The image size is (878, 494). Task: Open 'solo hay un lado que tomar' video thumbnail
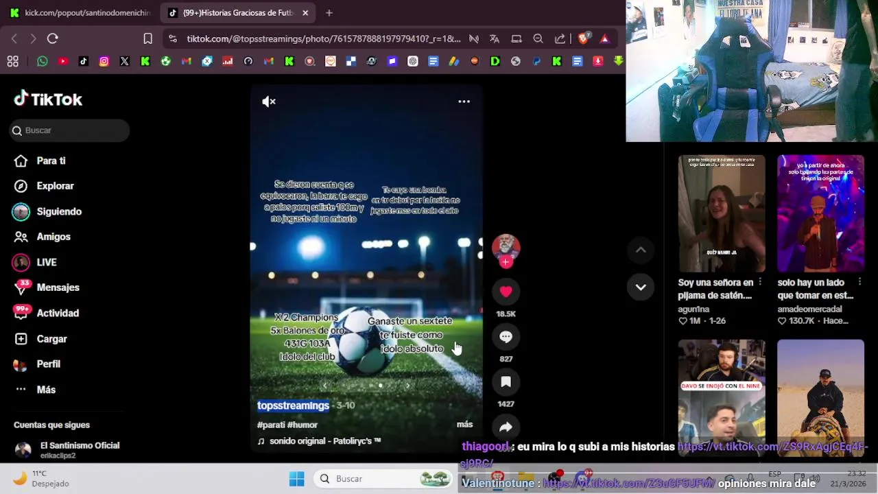click(x=820, y=213)
